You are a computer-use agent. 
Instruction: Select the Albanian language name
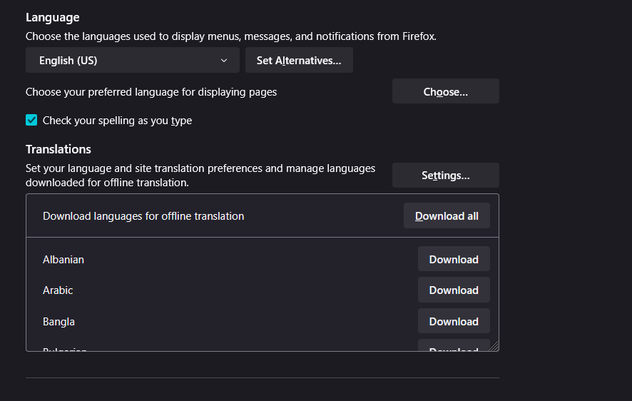pos(63,260)
